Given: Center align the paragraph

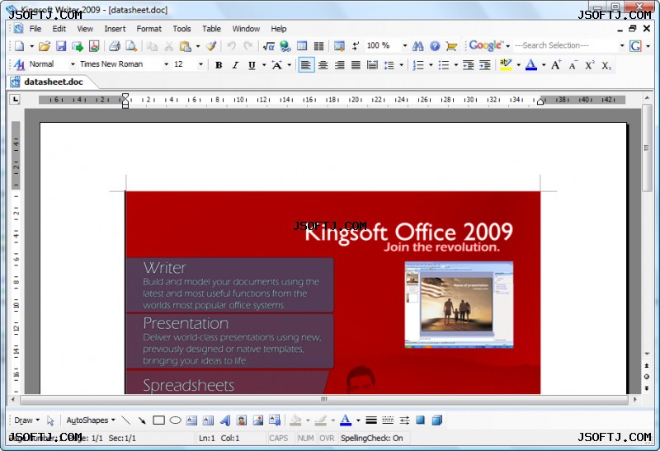Looking at the screenshot, I should [323, 65].
